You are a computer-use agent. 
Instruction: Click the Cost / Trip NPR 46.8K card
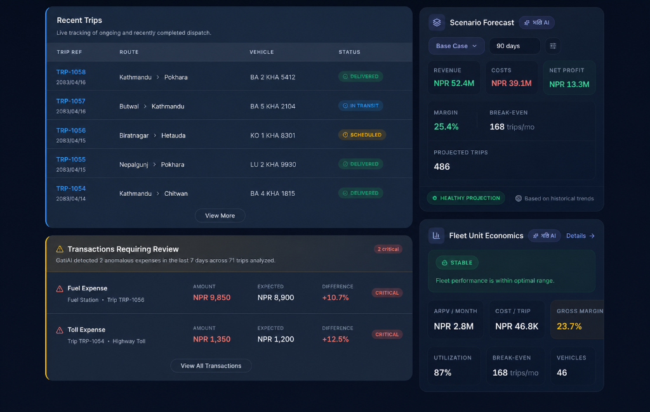click(517, 319)
